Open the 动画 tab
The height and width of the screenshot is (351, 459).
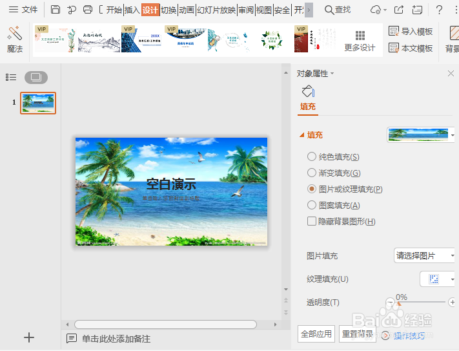(x=187, y=10)
